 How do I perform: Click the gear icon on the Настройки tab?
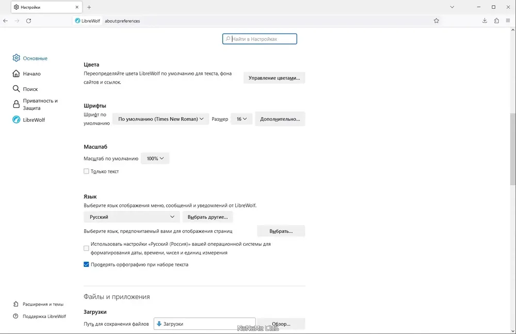[17, 7]
